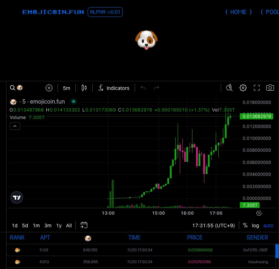Click the APT value 4.913
The width and height of the screenshot is (279, 269).
point(44,262)
